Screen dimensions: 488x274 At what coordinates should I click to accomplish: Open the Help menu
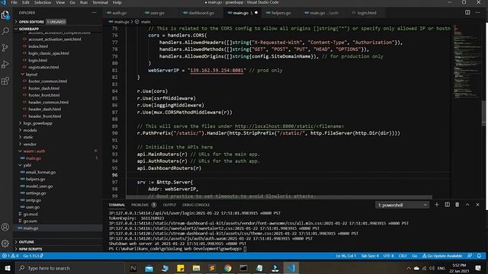click(x=117, y=2)
